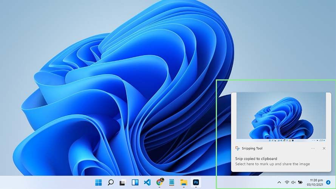Switch to Photoshop on the taskbar
Image resolution: width=336 pixels, height=189 pixels.
(196, 182)
